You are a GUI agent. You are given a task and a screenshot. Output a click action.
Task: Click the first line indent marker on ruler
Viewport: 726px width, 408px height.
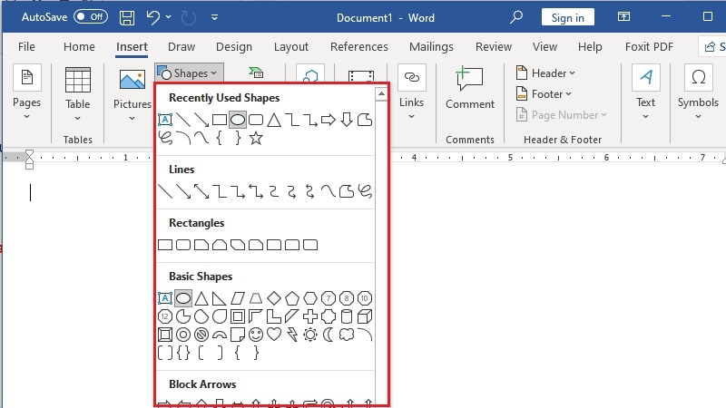pos(29,154)
